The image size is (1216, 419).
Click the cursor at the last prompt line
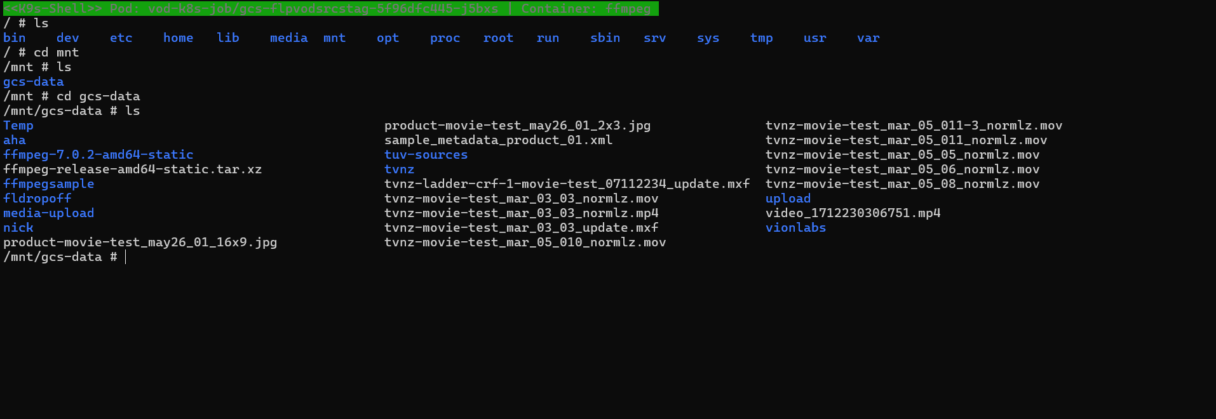(126, 257)
